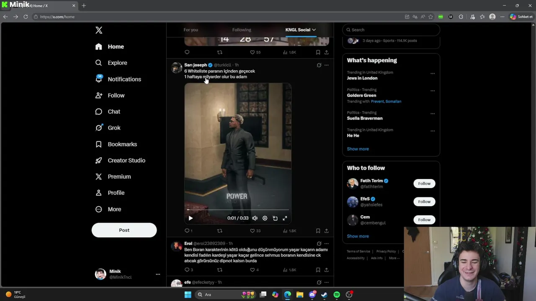This screenshot has width=536, height=301.
Task: Click Show more under What's happening
Action: (x=358, y=149)
